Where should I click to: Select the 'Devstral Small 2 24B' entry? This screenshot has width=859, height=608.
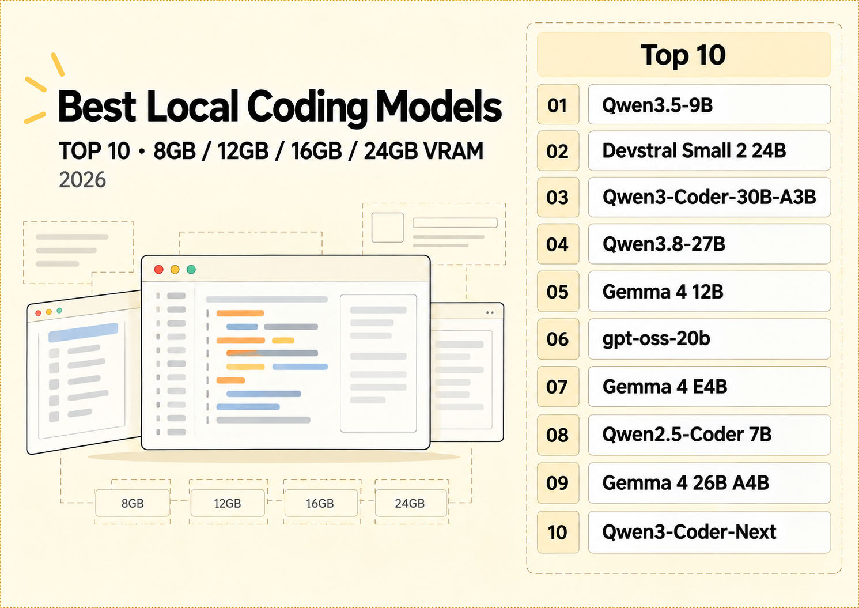709,151
